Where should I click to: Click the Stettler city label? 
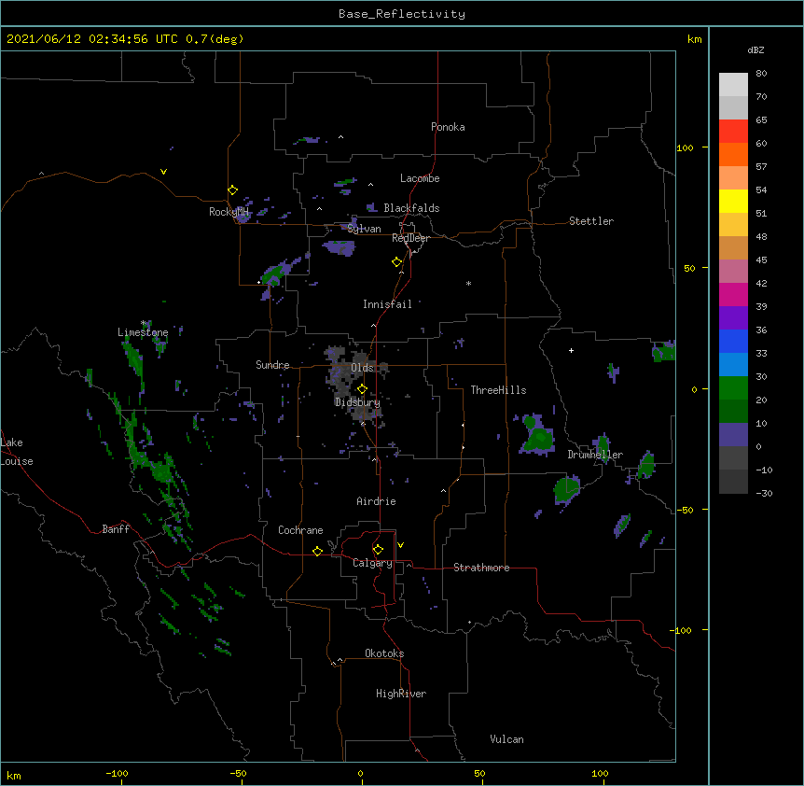(x=590, y=221)
